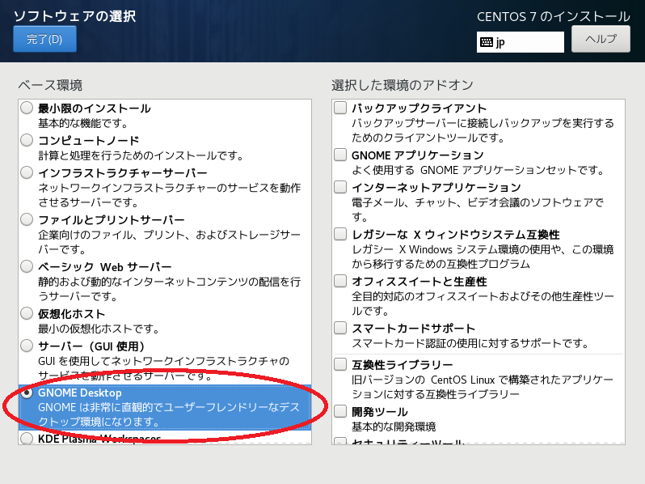Select the jp keyboard layout field
This screenshot has height=484, width=645.
521,42
